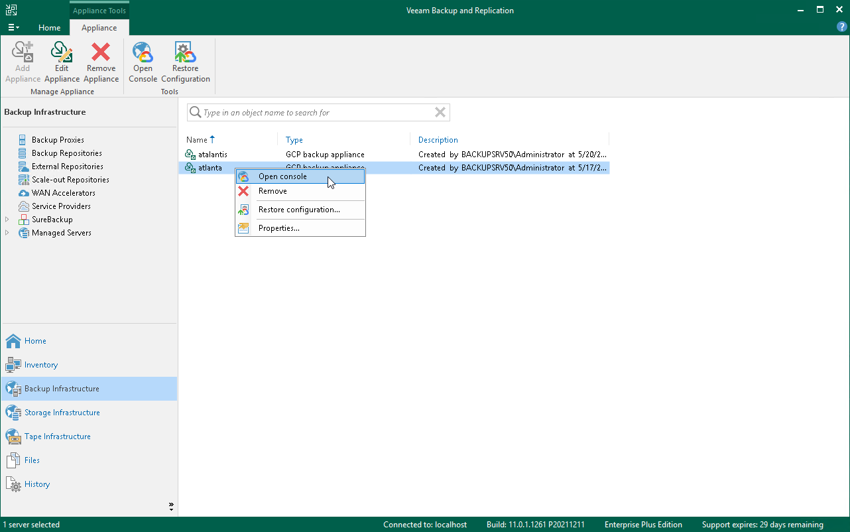Open the Storage Infrastructure view

[x=89, y=413]
